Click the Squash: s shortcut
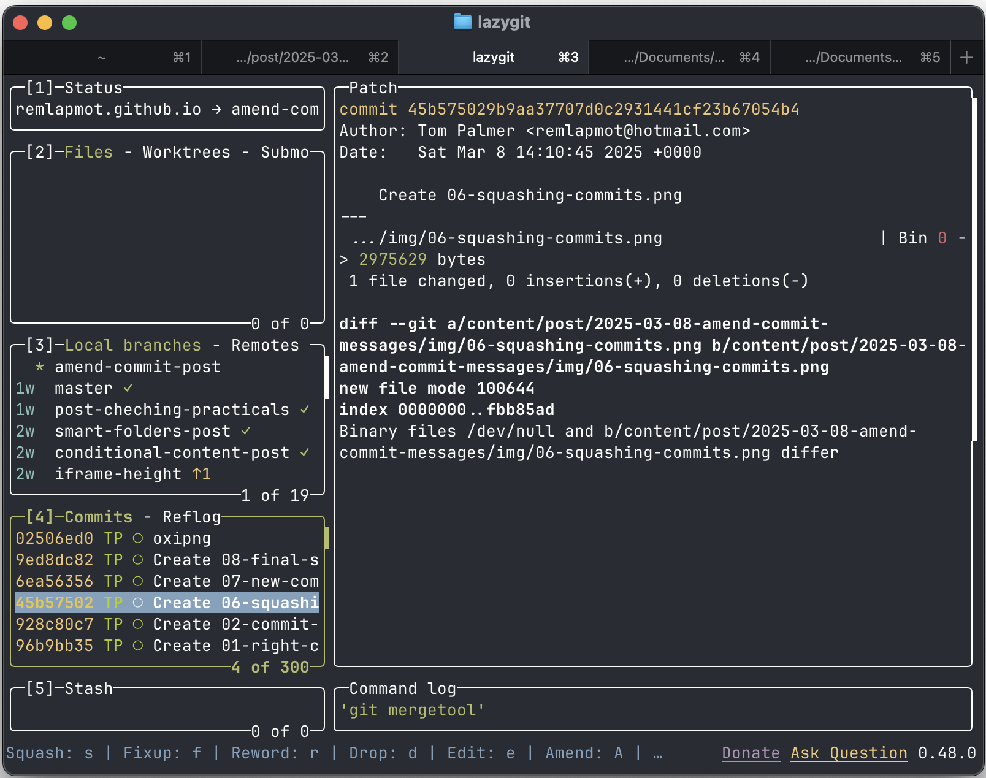Screen dimensions: 986x778 coord(50,753)
